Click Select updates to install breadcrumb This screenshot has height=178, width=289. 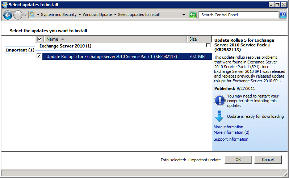click(139, 15)
